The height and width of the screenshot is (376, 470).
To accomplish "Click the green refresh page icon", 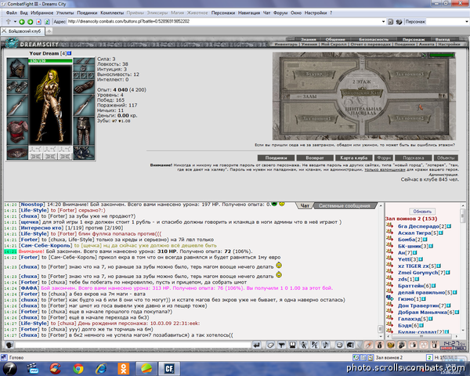I will (47, 22).
